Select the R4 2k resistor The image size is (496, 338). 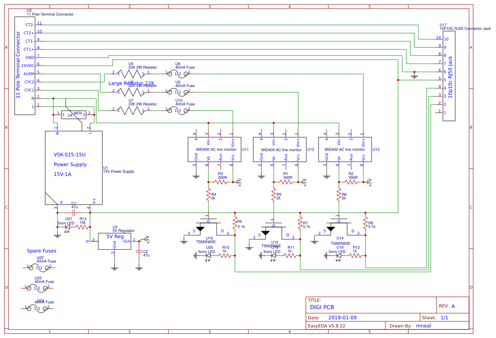208,195
